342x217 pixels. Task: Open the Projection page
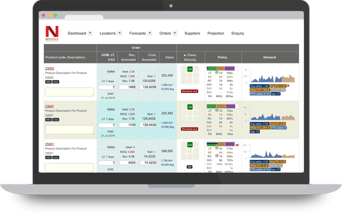(x=215, y=33)
